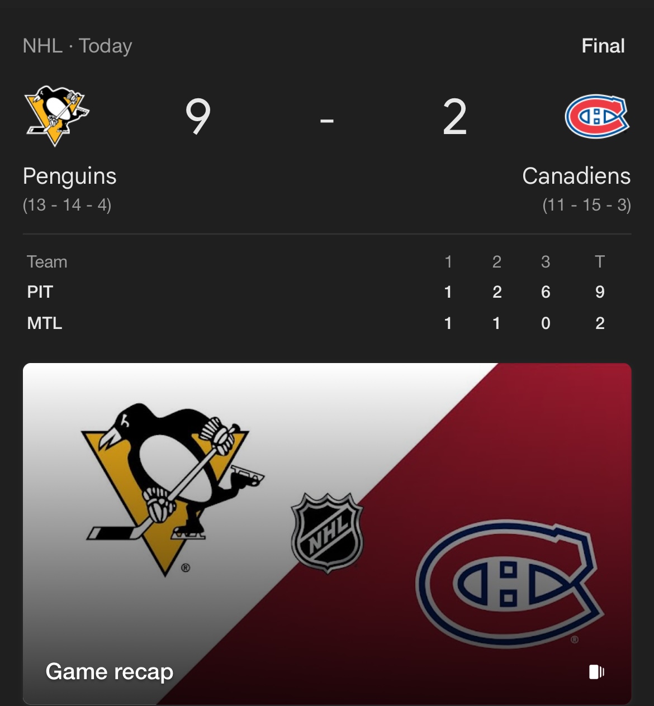The width and height of the screenshot is (654, 706).
Task: Click the Penguins score of 9
Action: click(x=198, y=117)
